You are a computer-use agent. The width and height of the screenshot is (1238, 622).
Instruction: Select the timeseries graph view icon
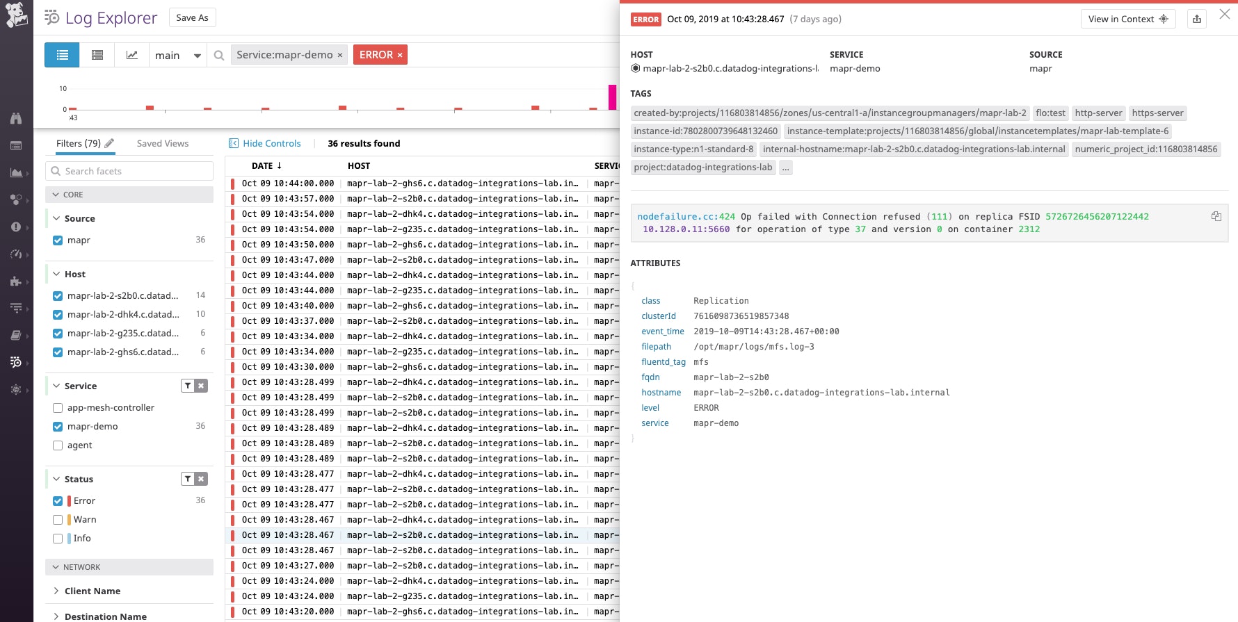[x=131, y=55]
